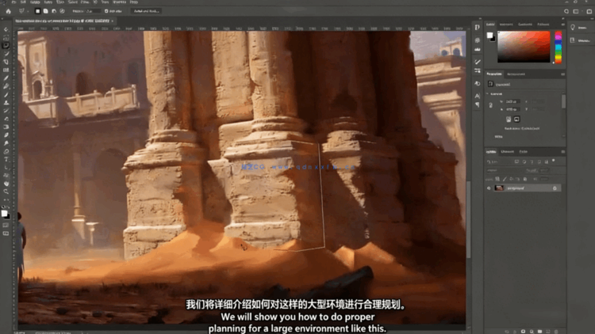Set canvas to landscape orientation
This screenshot has width=595, height=334.
[516, 120]
